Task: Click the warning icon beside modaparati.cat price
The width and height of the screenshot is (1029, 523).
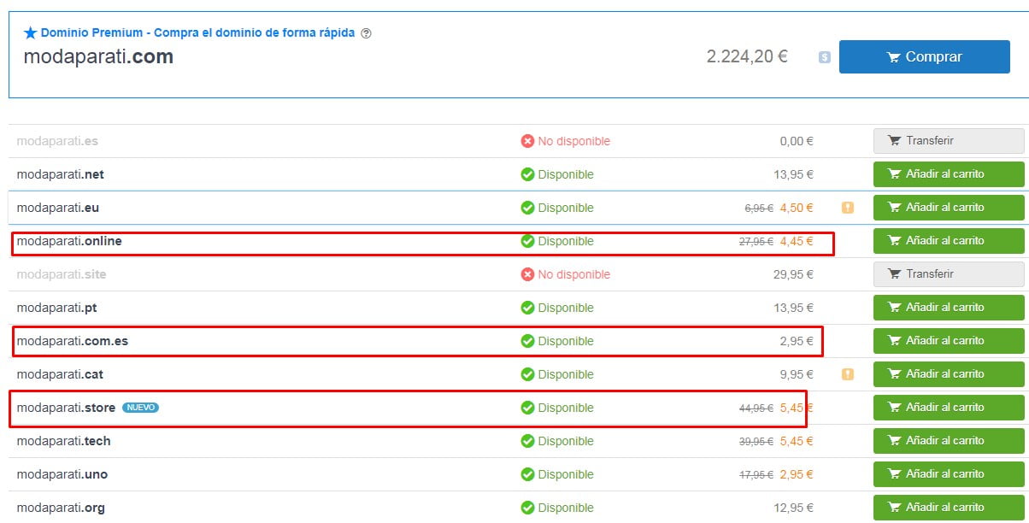Action: pos(848,373)
